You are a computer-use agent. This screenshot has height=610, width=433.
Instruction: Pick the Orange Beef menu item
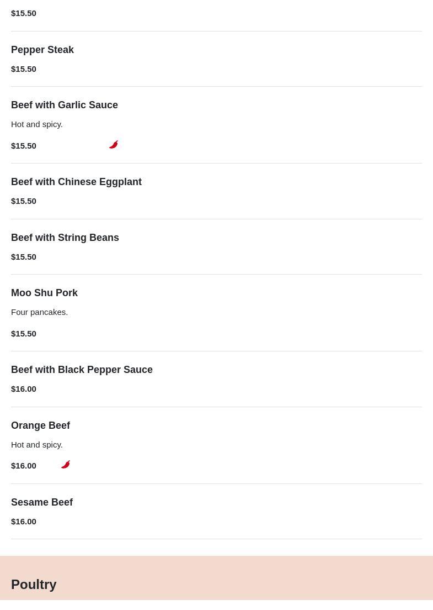tap(40, 425)
